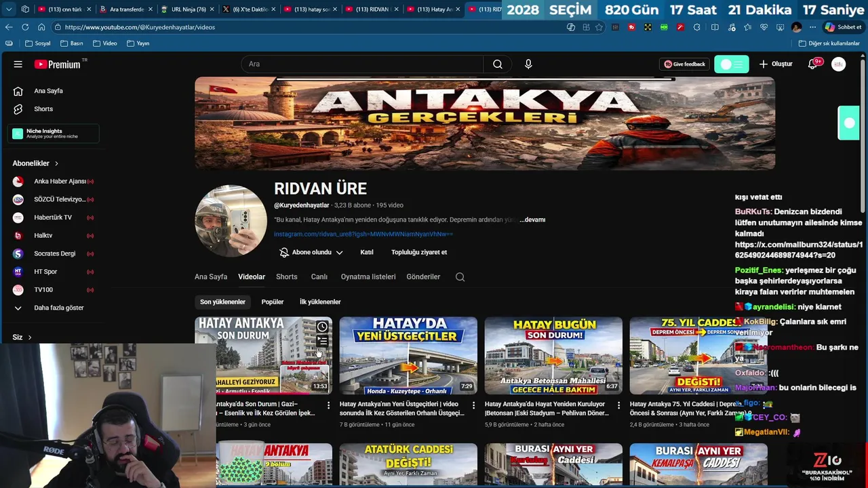The height and width of the screenshot is (488, 868).
Task: Click the browser back arrow
Action: 9,27
